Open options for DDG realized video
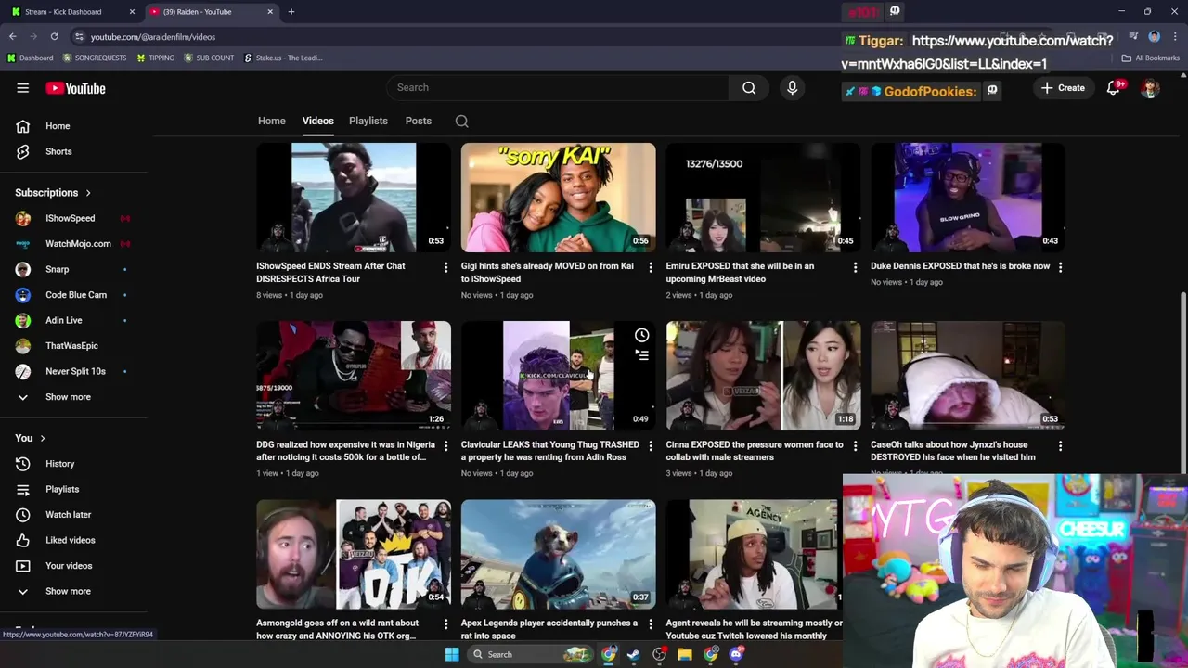This screenshot has height=668, width=1188. [x=445, y=446]
